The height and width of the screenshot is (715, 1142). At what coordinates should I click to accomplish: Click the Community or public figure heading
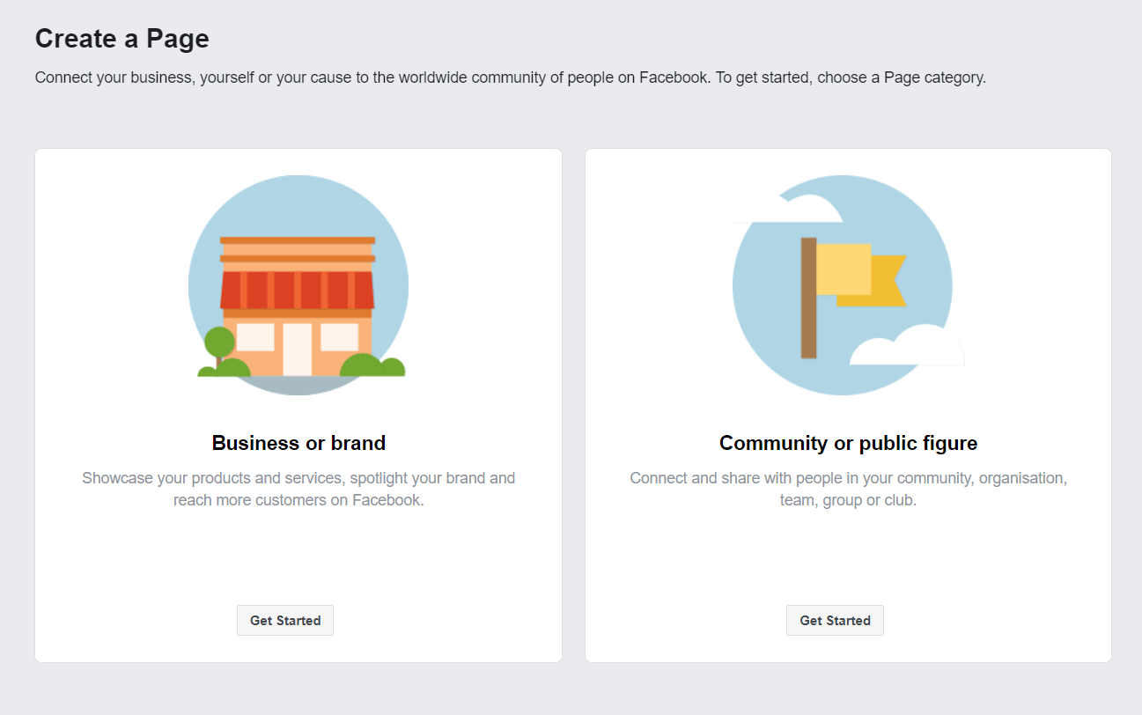(x=848, y=443)
